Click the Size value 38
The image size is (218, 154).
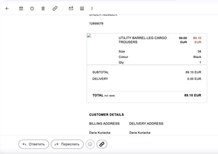click(199, 51)
